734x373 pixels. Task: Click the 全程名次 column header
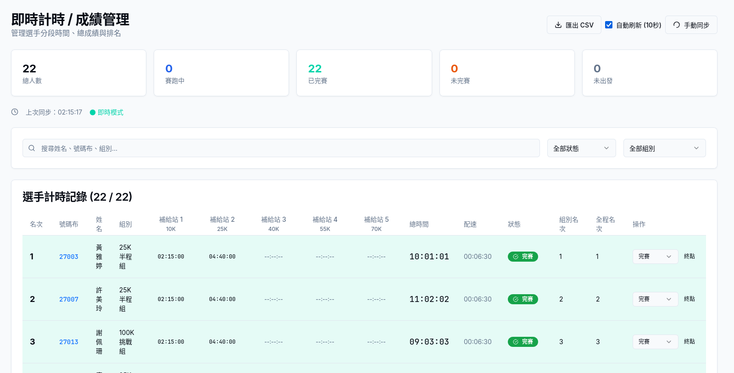[x=606, y=224]
